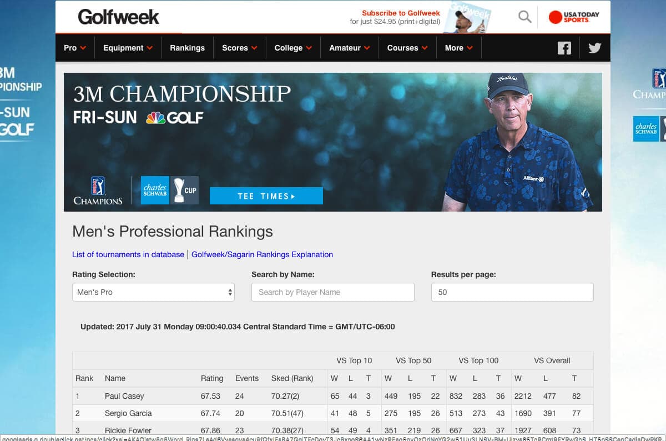Click the VS Top 50 header
This screenshot has width=666, height=441.
click(x=413, y=360)
